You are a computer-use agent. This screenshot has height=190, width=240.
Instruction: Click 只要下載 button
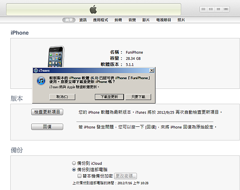(x=138, y=97)
